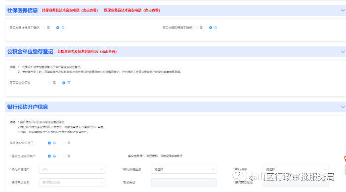The image size is (346, 192).
Task: Open the 银行网点名称 dropdown
Action: tap(72, 183)
